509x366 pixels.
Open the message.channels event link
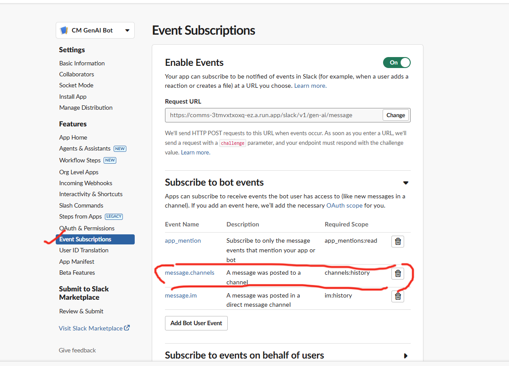pyautogui.click(x=190, y=273)
